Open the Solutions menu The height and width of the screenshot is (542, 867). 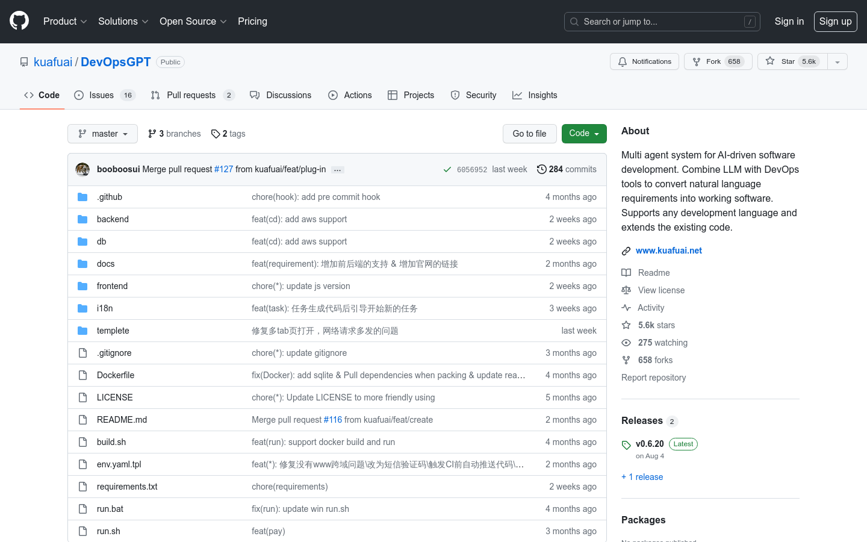tap(123, 21)
